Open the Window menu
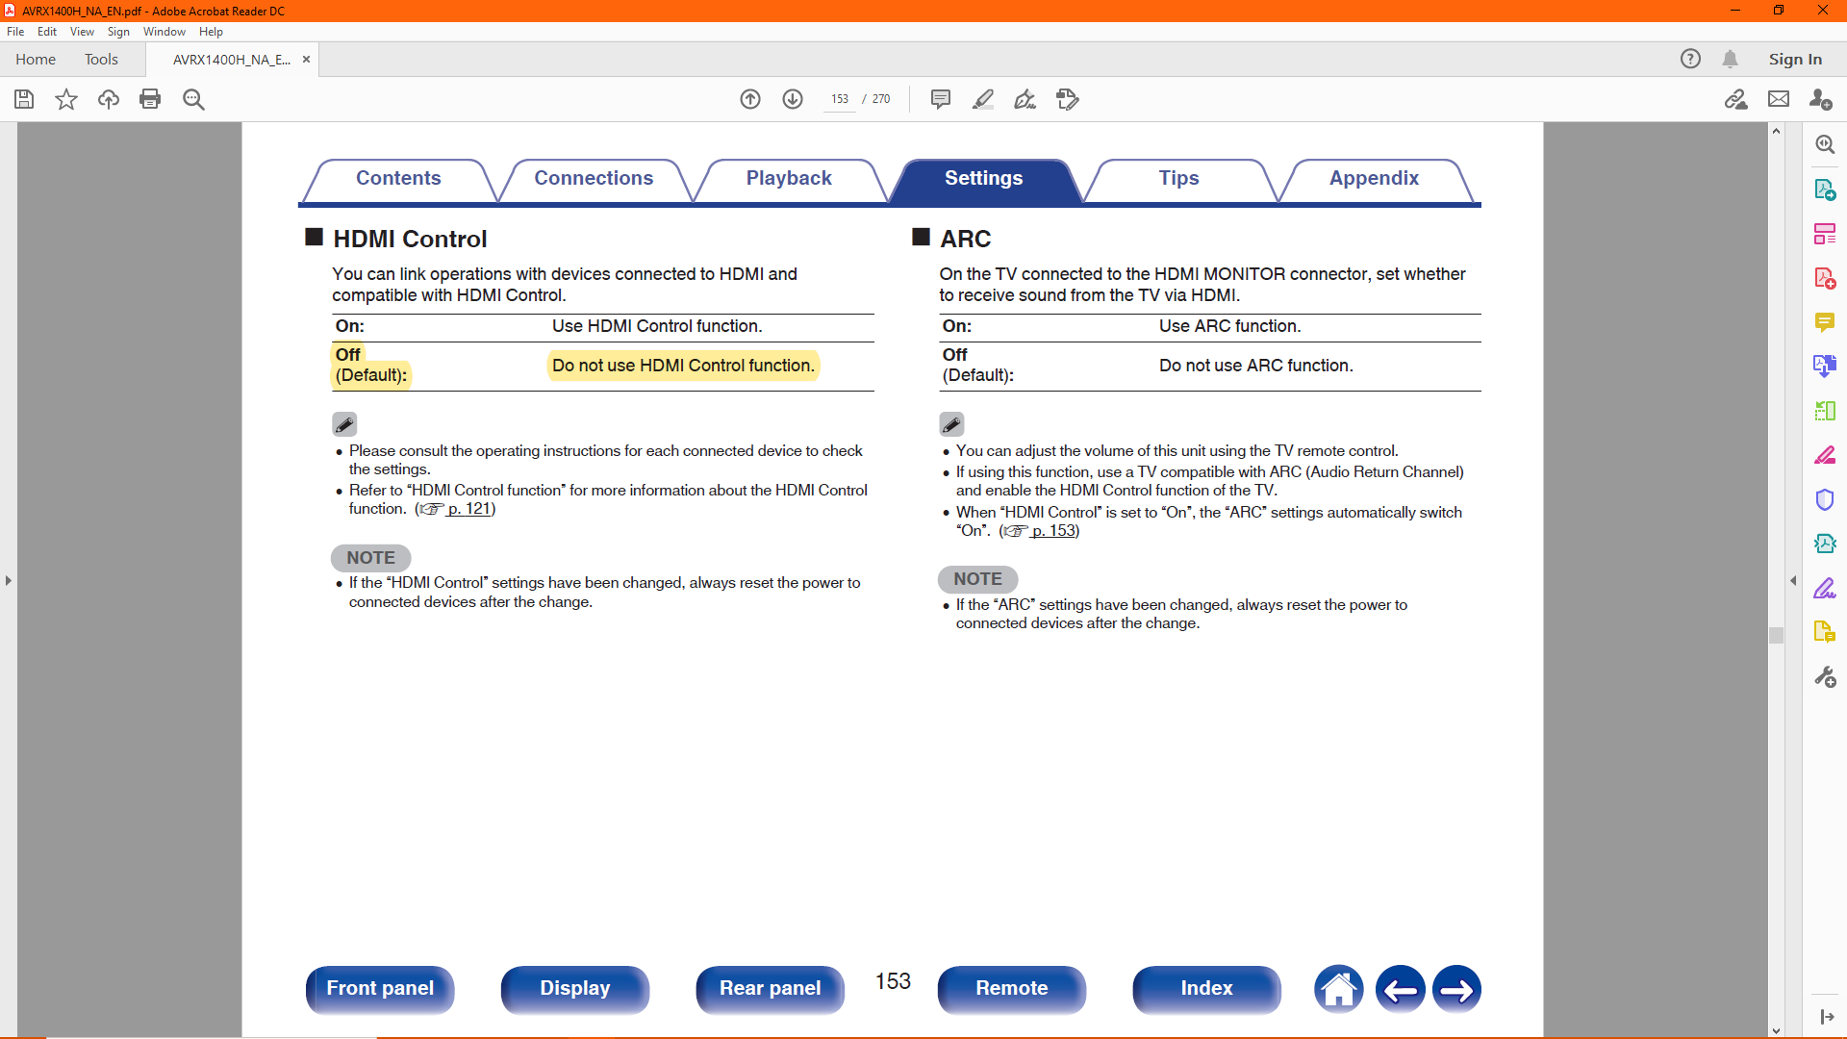The image size is (1847, 1039). [164, 32]
